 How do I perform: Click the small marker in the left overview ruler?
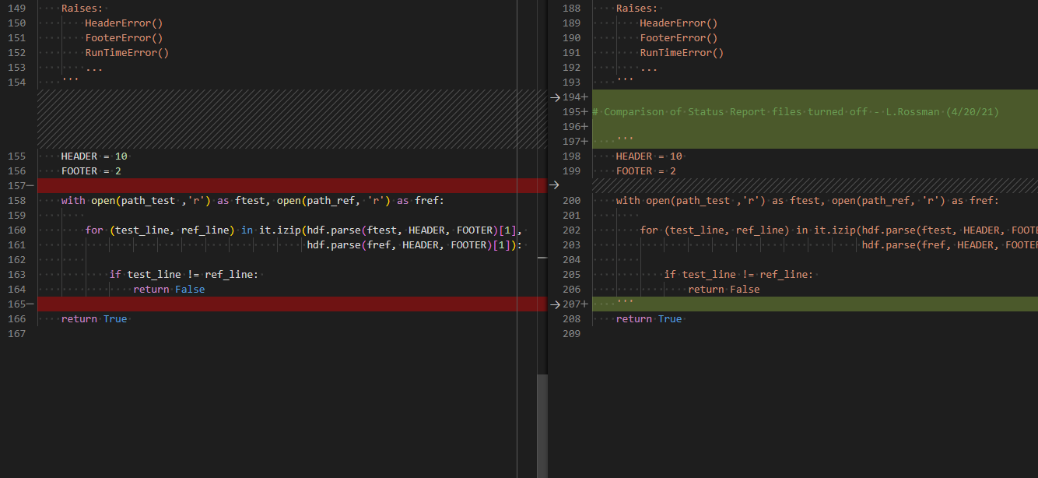[542, 257]
